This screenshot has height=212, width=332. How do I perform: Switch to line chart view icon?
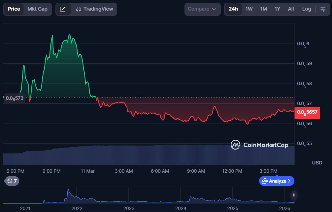(63, 9)
